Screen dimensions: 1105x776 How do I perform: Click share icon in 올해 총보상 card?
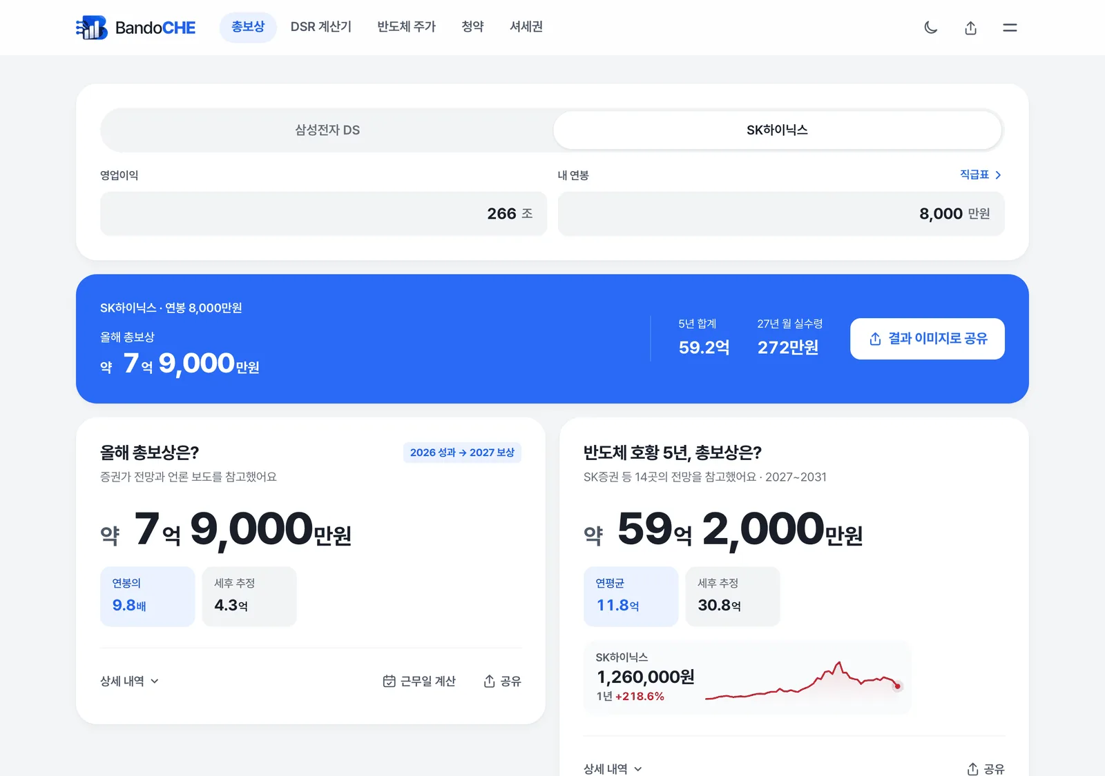(x=489, y=681)
